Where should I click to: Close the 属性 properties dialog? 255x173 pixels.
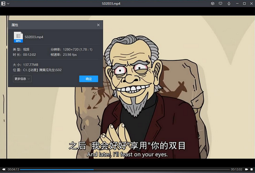click(98, 25)
